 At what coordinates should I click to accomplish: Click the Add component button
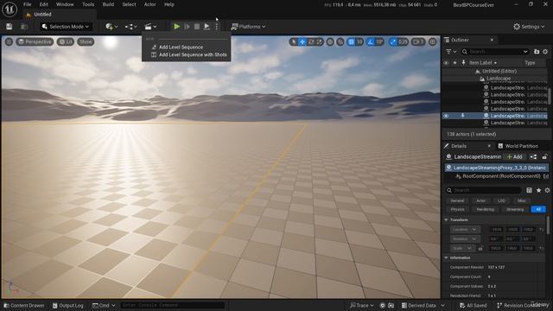[x=515, y=157]
